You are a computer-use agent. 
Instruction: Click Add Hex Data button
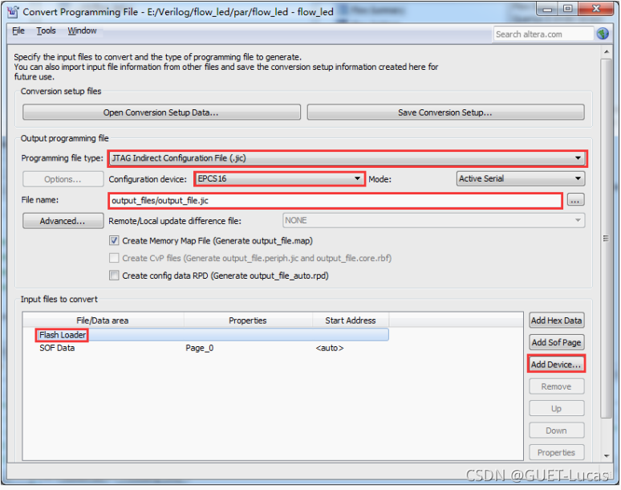point(557,321)
